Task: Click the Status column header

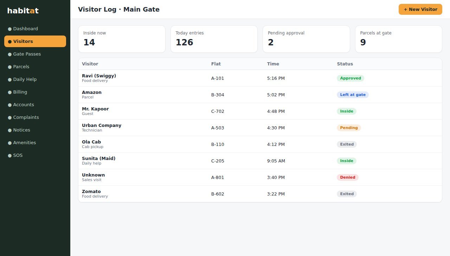Action: (345, 64)
